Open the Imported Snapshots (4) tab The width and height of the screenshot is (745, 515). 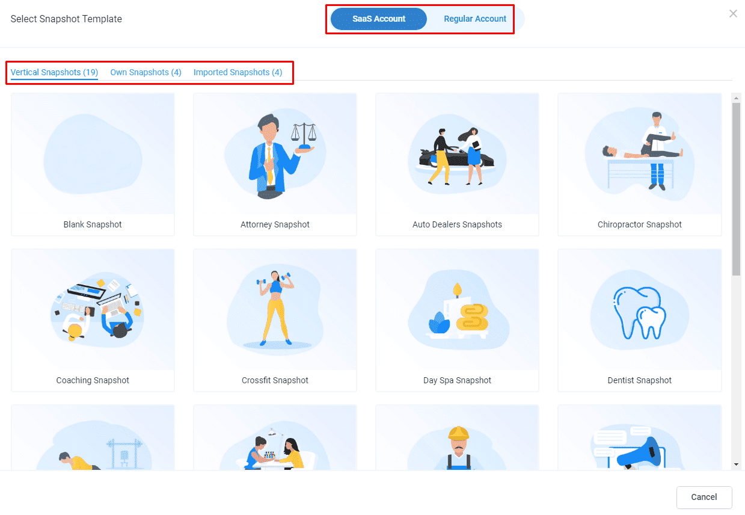coord(238,72)
